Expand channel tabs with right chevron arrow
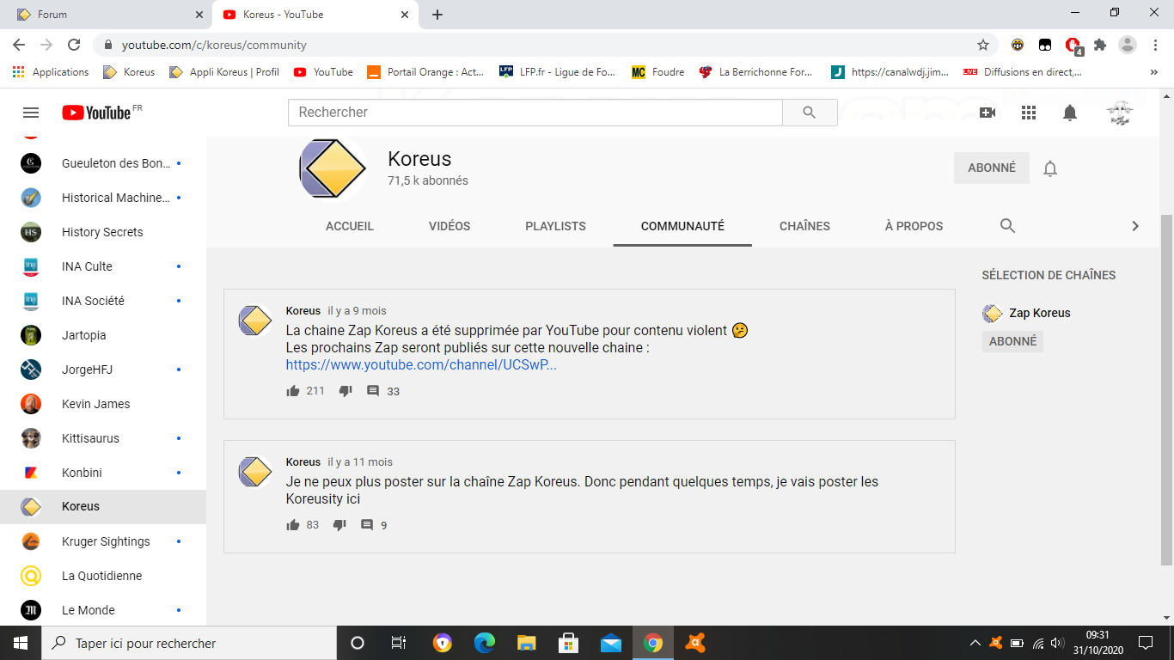The image size is (1174, 660). (1134, 226)
